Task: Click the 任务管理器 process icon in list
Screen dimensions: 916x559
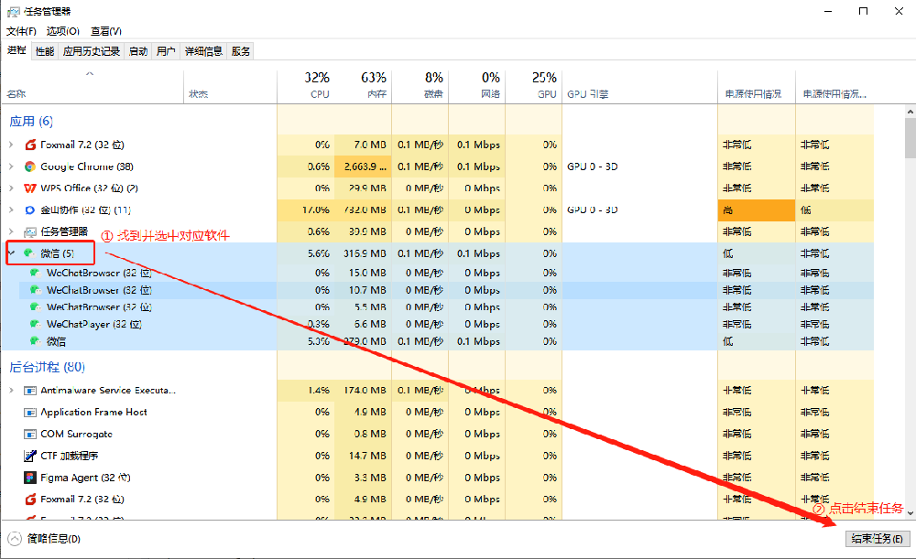Action: click(30, 231)
